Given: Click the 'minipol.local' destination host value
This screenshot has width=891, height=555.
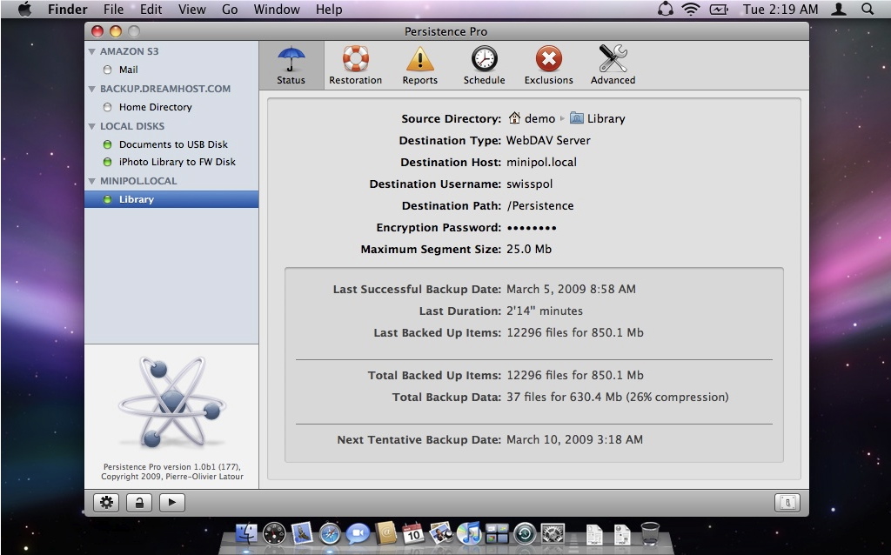Looking at the screenshot, I should pyautogui.click(x=541, y=162).
